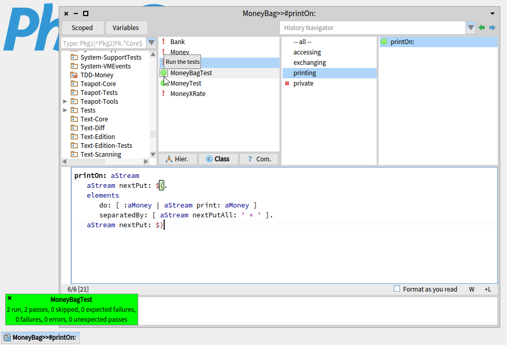Click the red exclamation icon beside MoneyXRate
The width and height of the screenshot is (507, 345).
point(163,94)
